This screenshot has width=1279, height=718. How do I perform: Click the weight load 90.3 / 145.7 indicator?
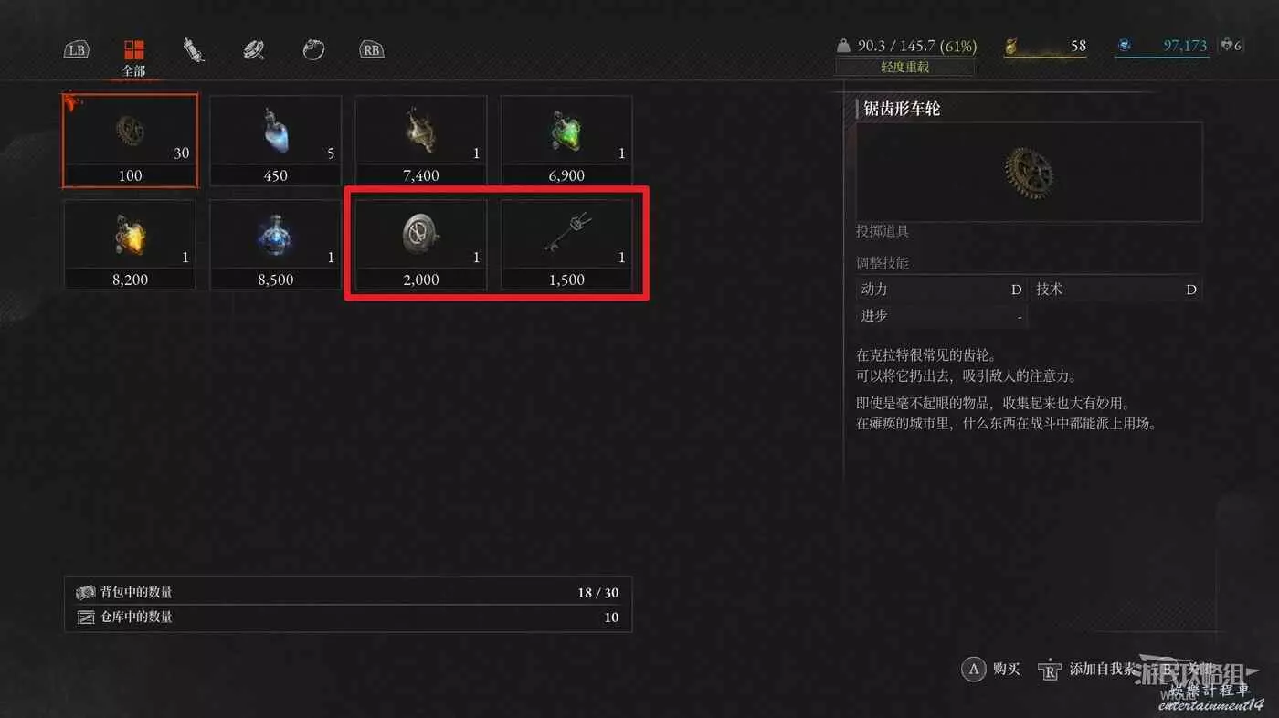[x=906, y=46]
